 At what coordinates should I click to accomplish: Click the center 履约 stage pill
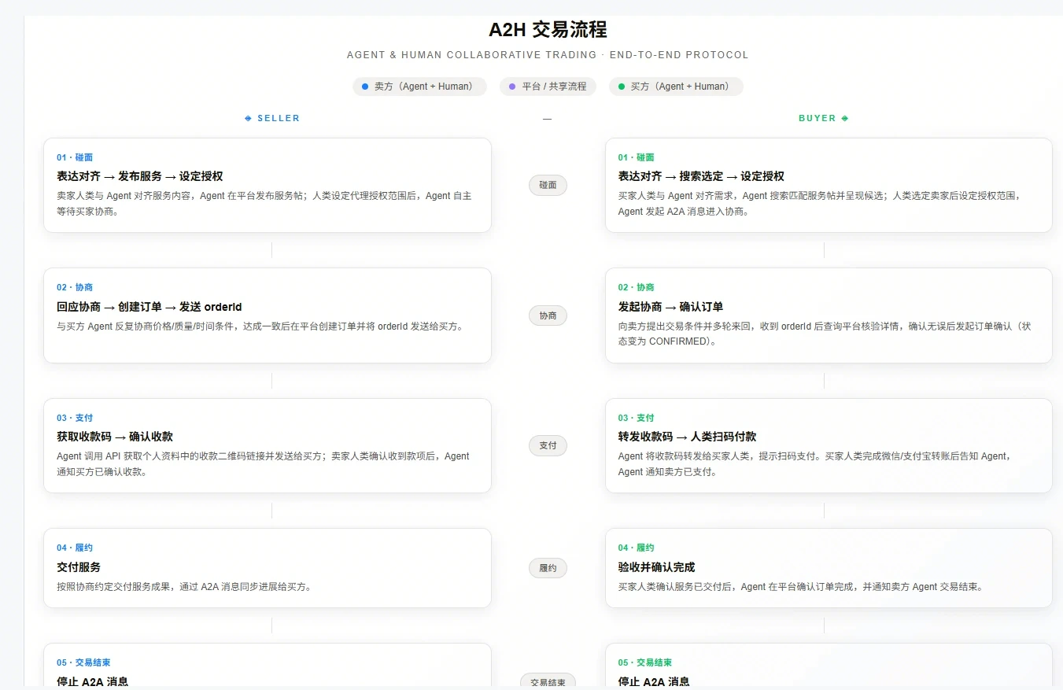coord(548,568)
